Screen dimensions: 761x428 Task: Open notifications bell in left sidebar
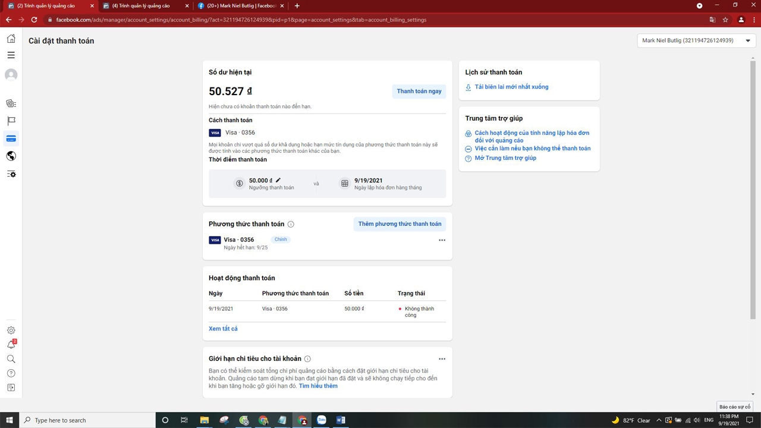pos(11,345)
